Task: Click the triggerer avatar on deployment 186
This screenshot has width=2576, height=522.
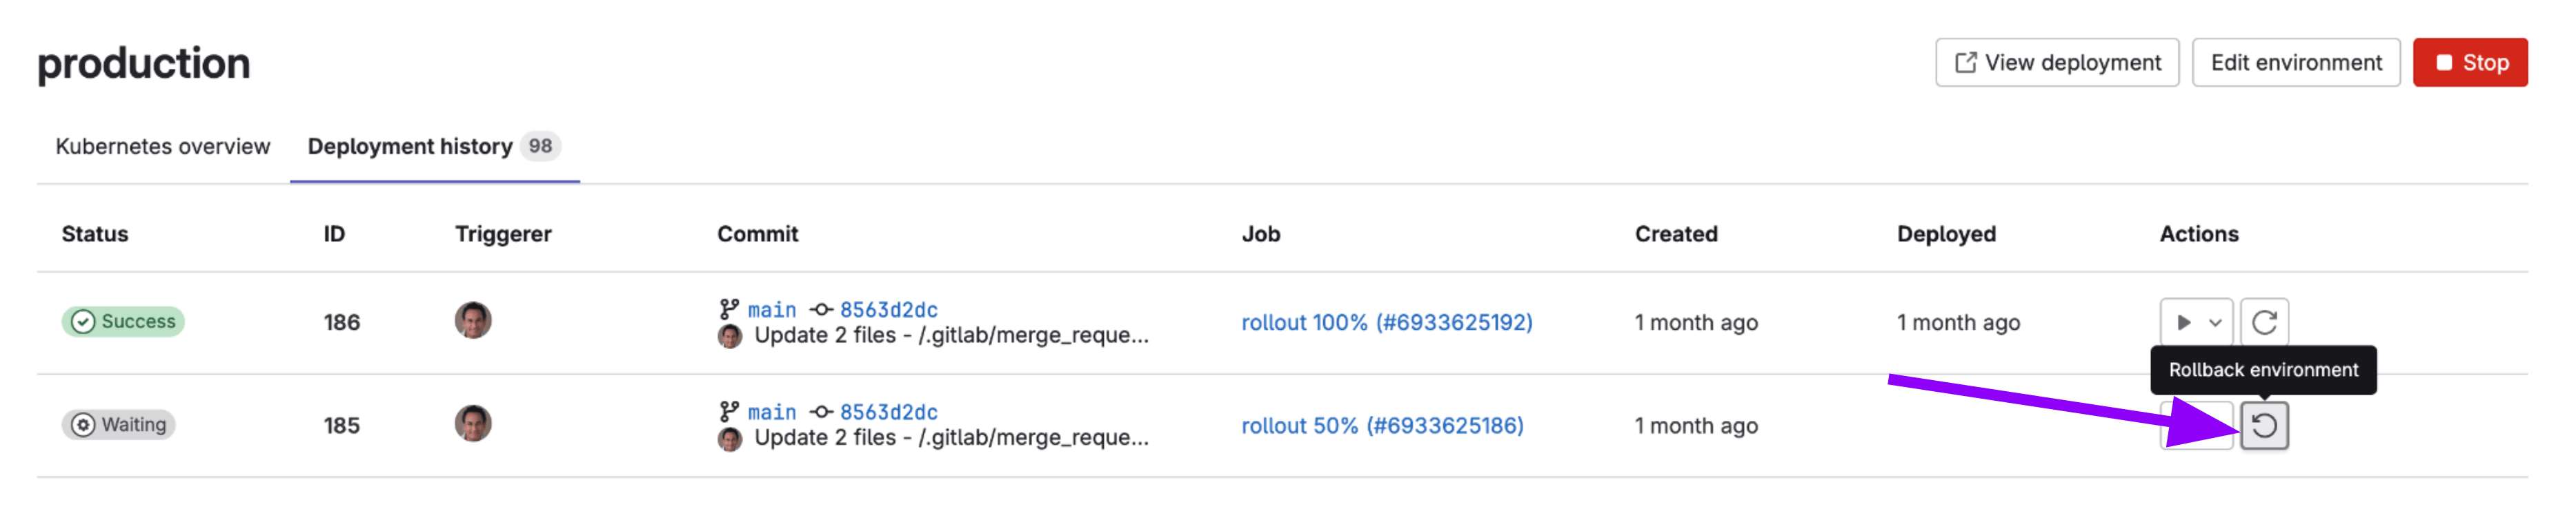Action: point(472,322)
